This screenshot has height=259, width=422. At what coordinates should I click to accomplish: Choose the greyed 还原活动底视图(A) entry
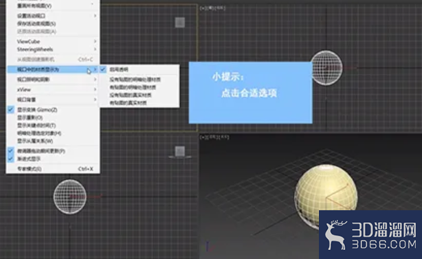pyautogui.click(x=53, y=32)
